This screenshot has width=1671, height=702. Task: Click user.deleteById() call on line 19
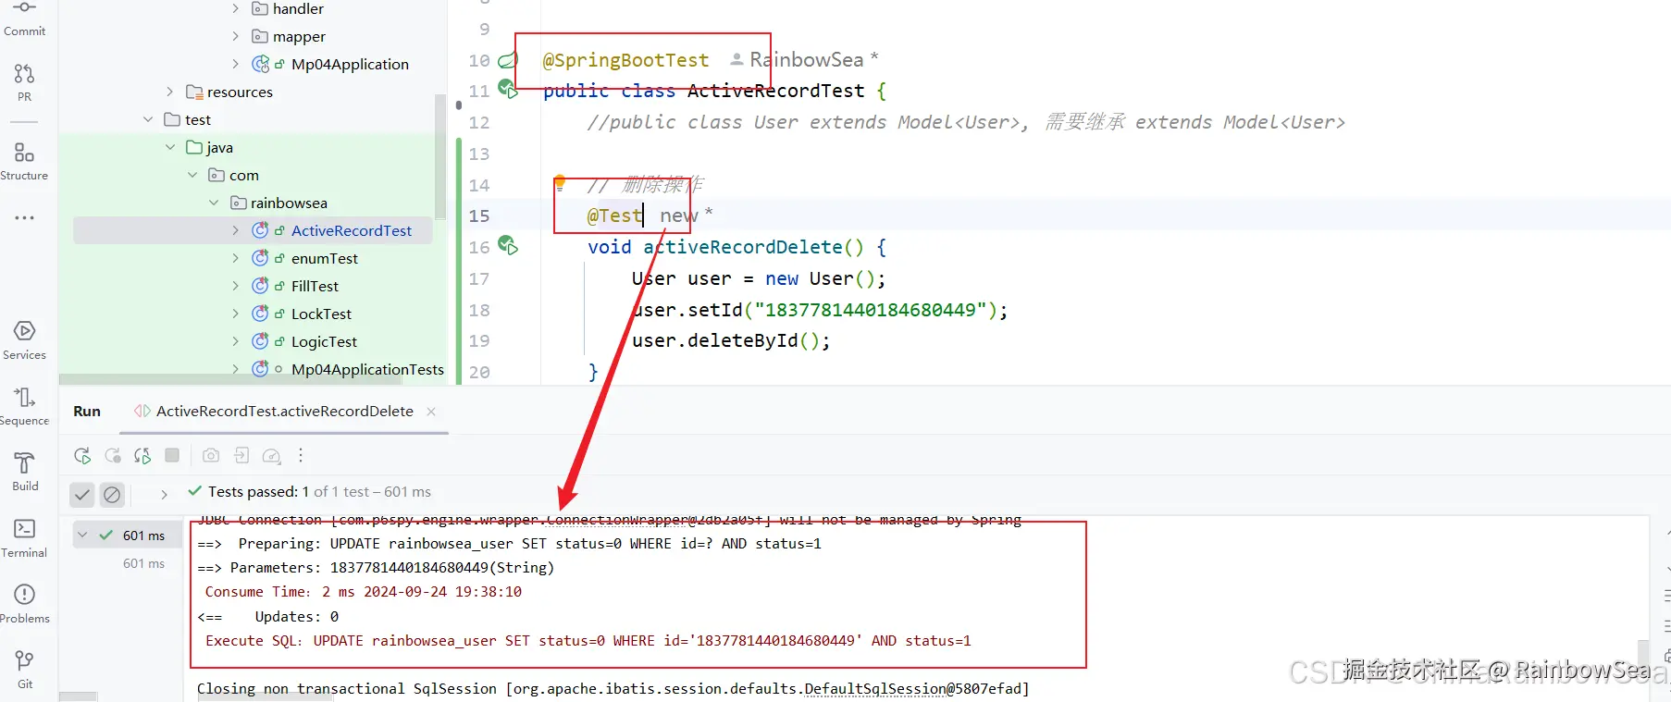[731, 340]
